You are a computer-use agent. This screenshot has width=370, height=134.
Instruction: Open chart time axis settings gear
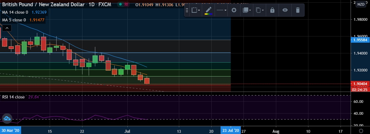[361, 131]
